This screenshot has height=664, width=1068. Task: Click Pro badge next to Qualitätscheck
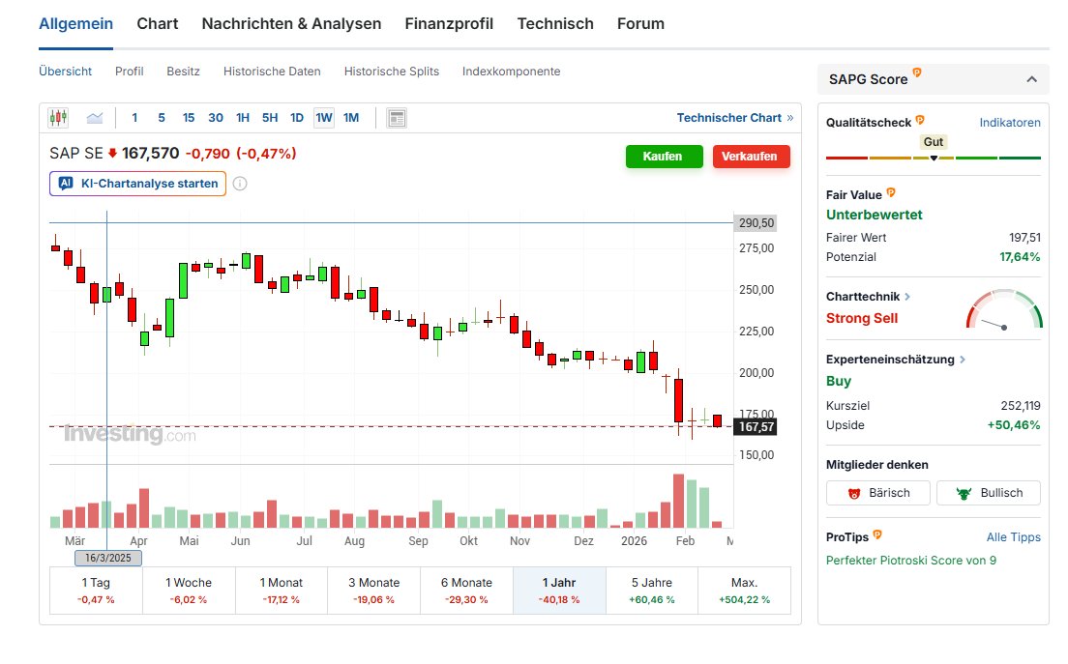(920, 120)
